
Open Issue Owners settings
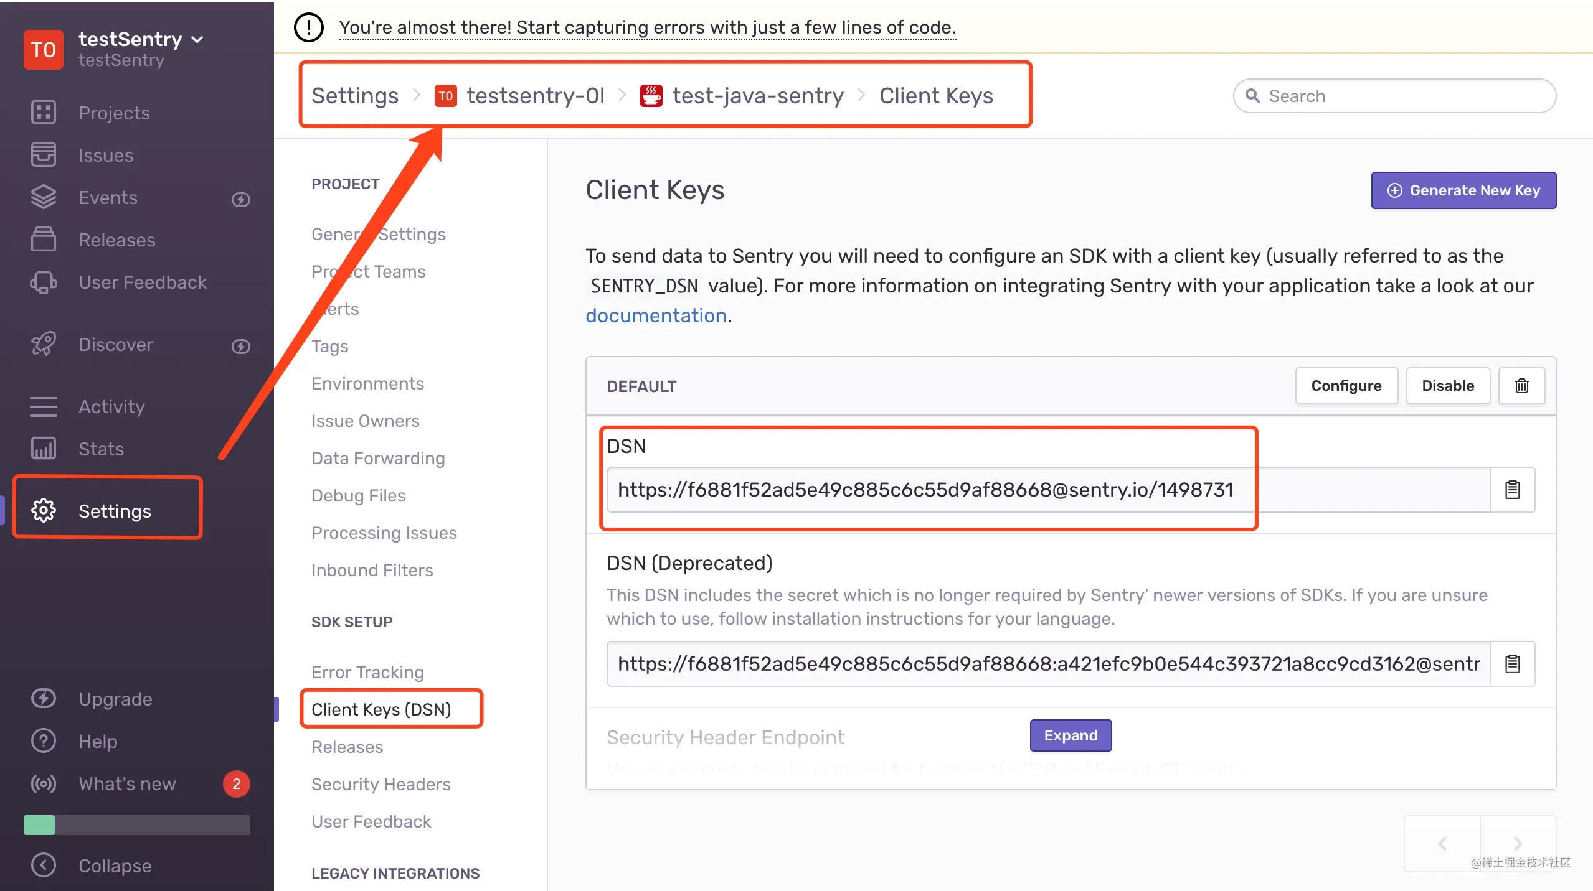point(366,421)
